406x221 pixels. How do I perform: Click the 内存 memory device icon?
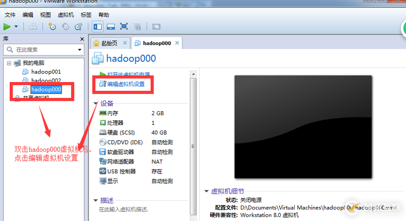coord(103,113)
